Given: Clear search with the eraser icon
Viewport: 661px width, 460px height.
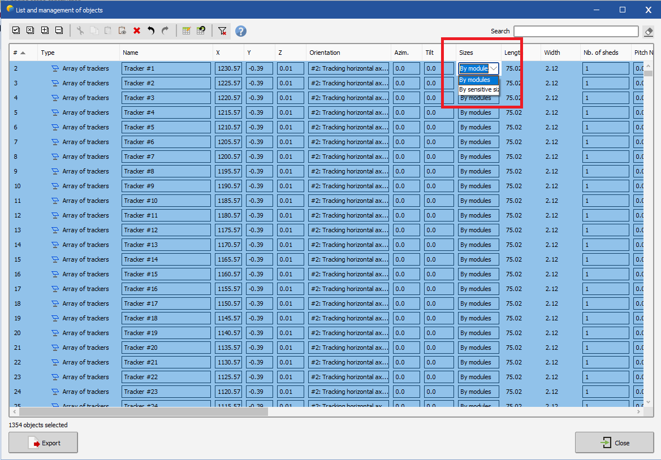Looking at the screenshot, I should (x=649, y=32).
